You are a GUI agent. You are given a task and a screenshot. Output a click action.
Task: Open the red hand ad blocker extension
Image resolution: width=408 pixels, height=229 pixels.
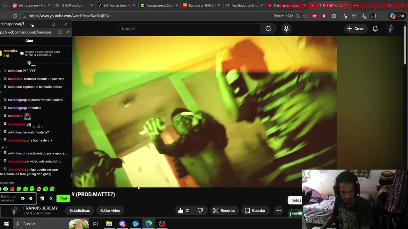[x=324, y=16]
